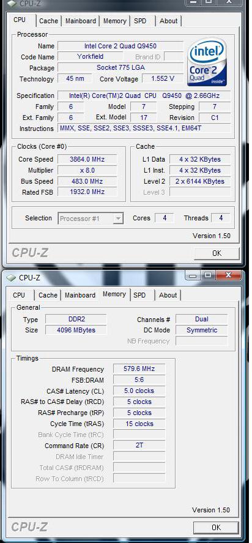Click Package field Socket 775 LGA
Screen dimensions: 252x543
(120, 67)
